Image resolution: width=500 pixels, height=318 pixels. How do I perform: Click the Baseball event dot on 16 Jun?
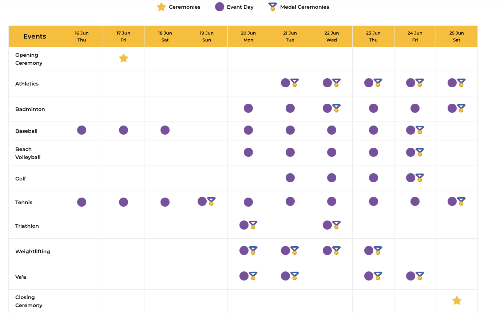click(x=82, y=130)
